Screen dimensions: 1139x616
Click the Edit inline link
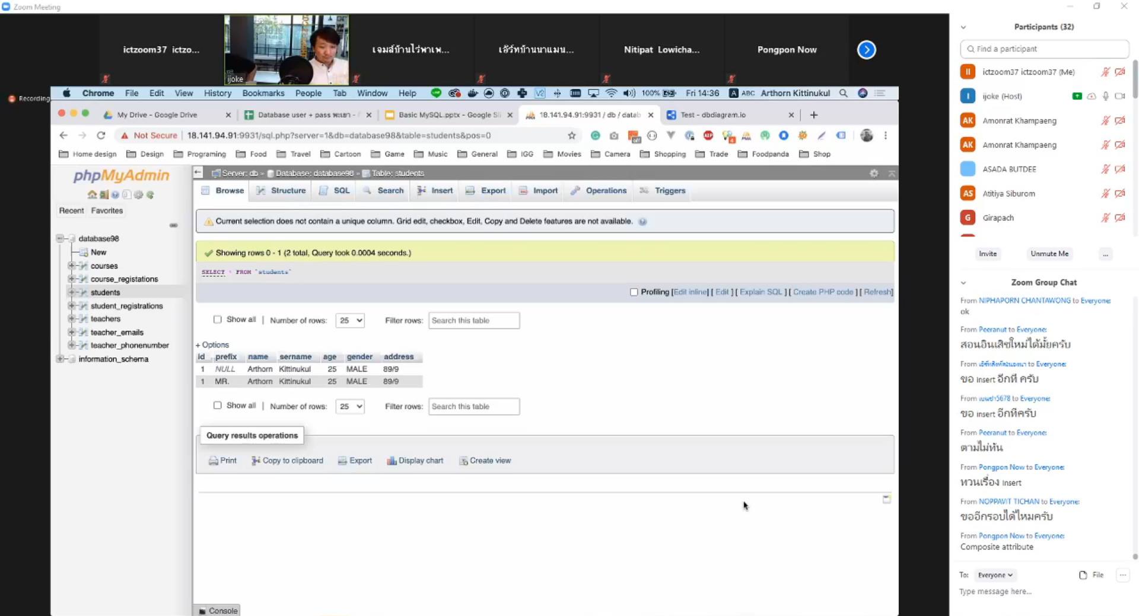coord(691,292)
